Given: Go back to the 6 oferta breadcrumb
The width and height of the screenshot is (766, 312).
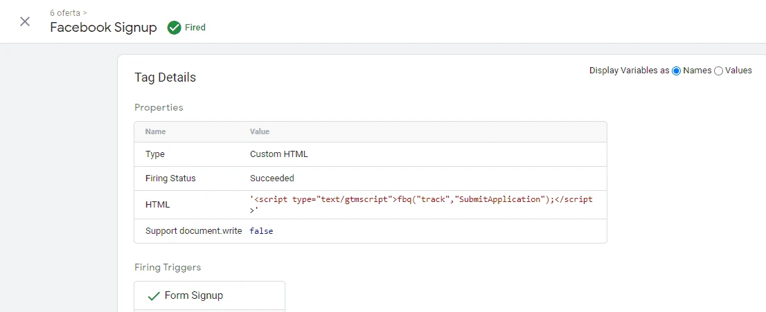Looking at the screenshot, I should pos(64,12).
